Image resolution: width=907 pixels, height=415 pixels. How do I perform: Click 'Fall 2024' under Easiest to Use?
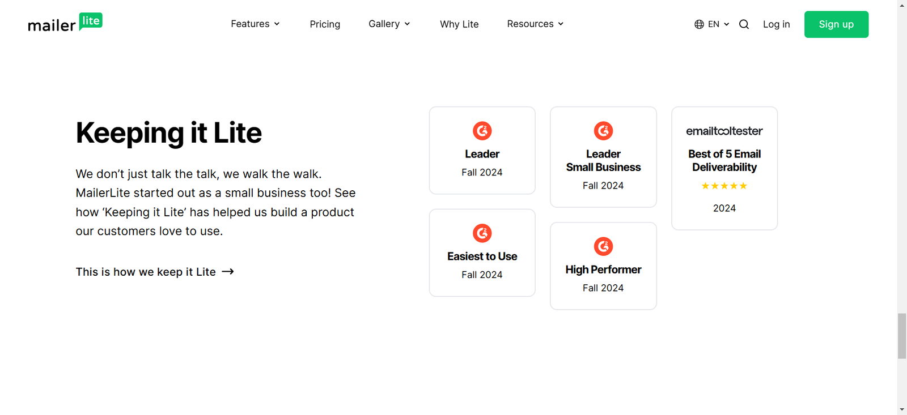click(482, 275)
